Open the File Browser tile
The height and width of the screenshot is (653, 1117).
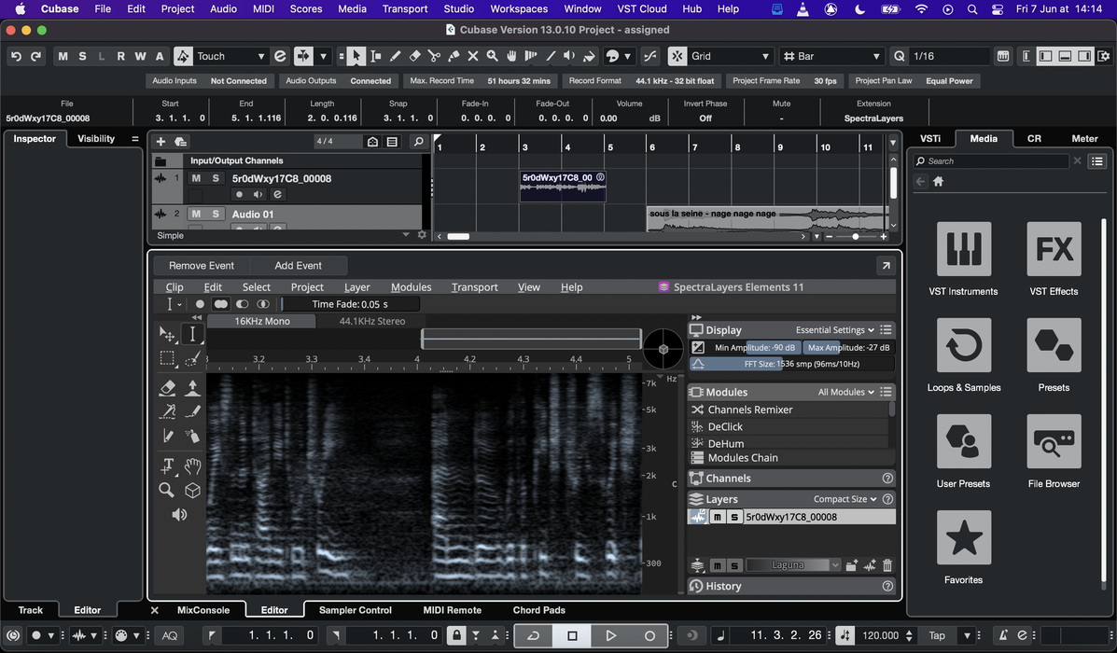[1054, 441]
